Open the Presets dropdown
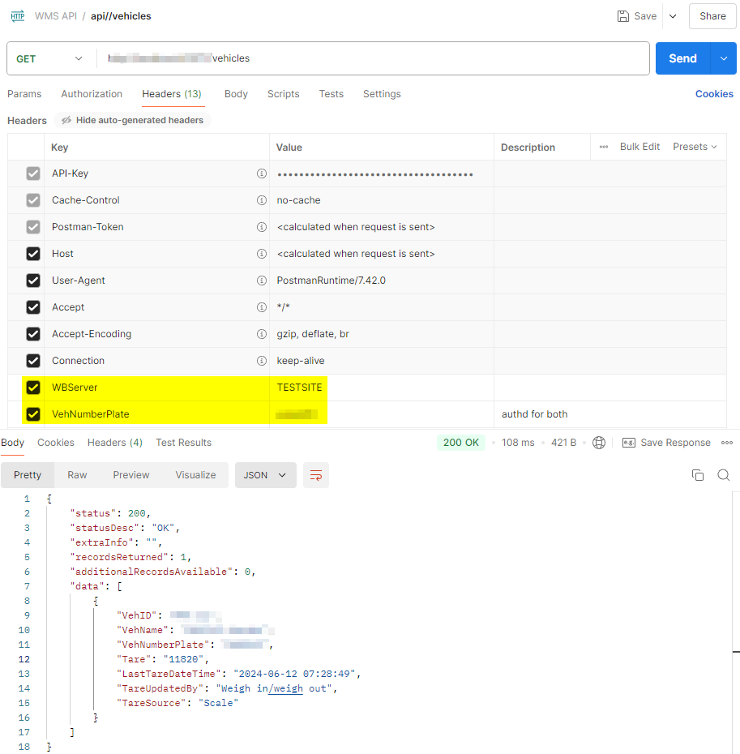 (x=695, y=147)
